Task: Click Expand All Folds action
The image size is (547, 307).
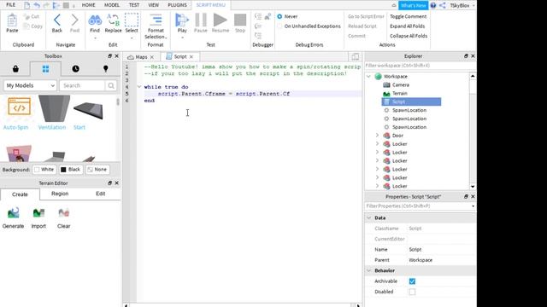Action: click(x=407, y=26)
